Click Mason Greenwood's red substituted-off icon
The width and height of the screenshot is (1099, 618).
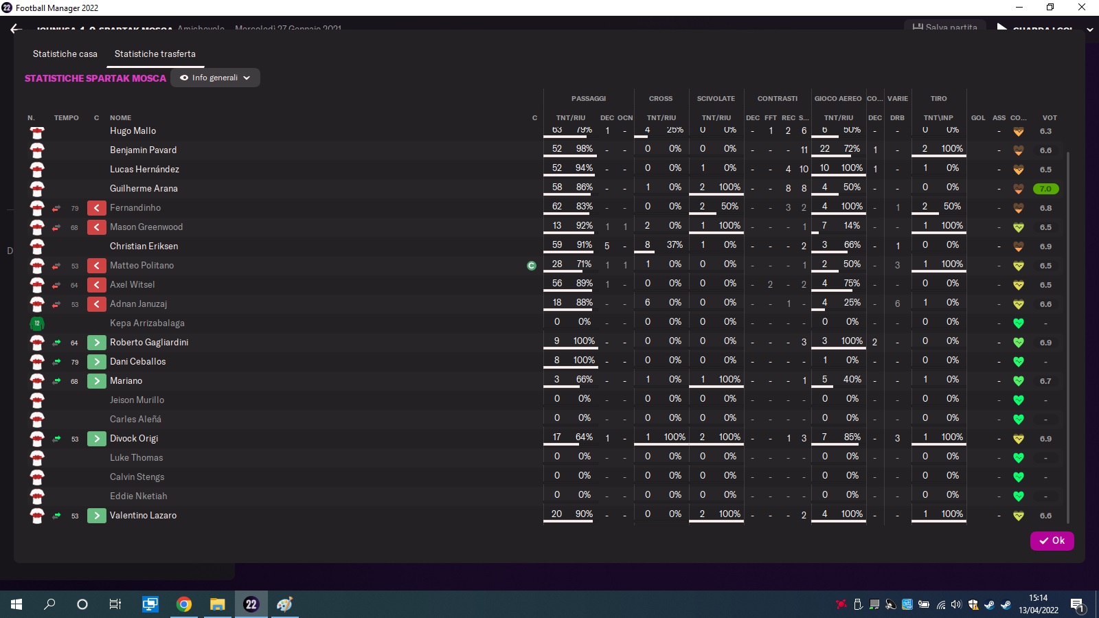pos(97,227)
